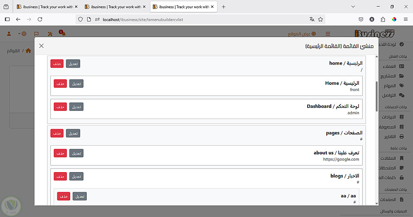413x217 pixels.
Task: Reload the current browser page
Action: pyautogui.click(x=40, y=19)
